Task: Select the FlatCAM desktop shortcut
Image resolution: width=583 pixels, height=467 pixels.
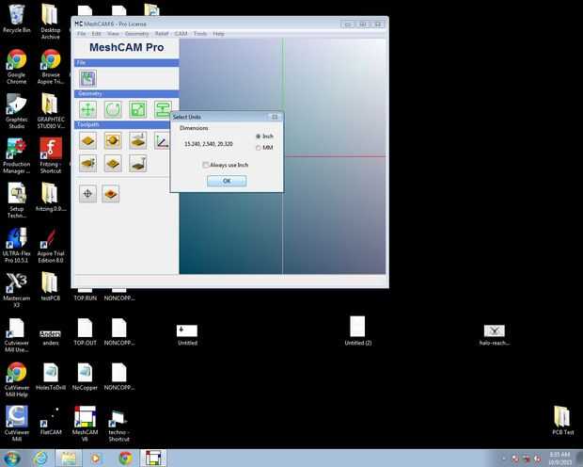Action: click(x=51, y=422)
